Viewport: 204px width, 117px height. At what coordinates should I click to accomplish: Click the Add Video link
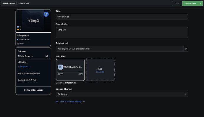click(100, 71)
